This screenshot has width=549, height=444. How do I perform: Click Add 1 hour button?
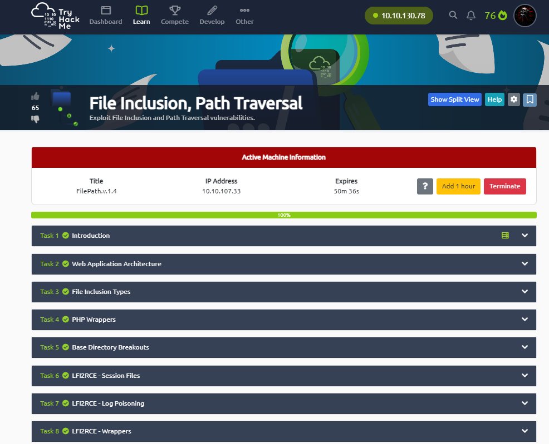click(458, 186)
